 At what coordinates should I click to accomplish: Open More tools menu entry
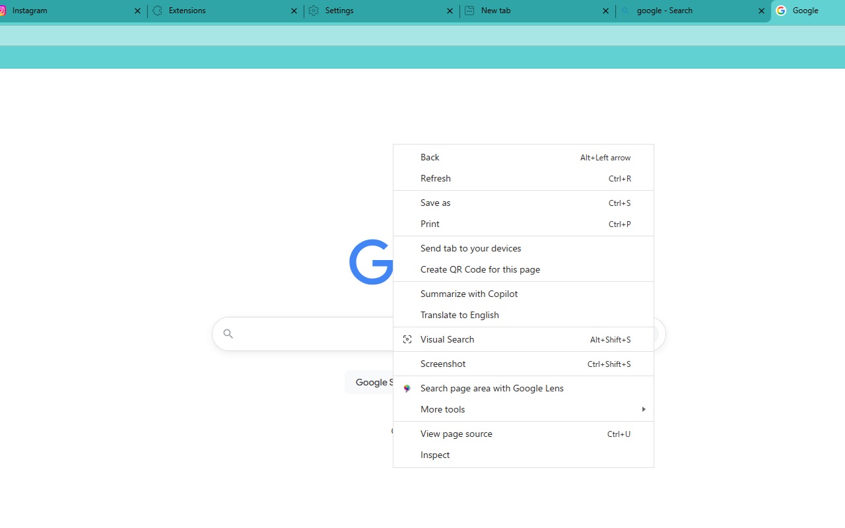[524, 409]
